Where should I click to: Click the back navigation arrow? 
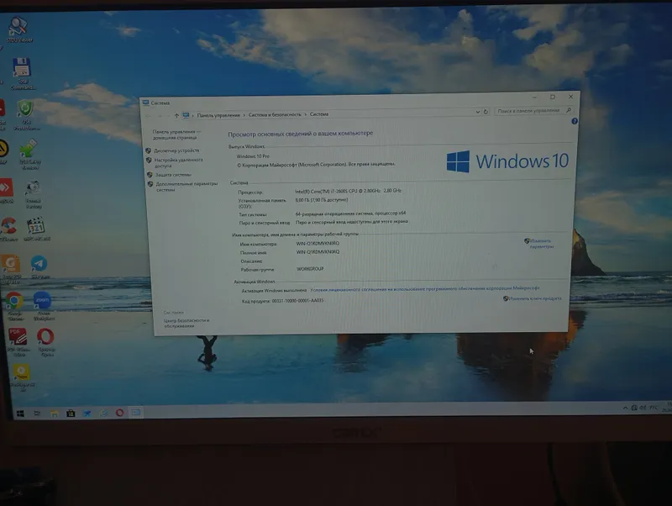click(x=149, y=116)
